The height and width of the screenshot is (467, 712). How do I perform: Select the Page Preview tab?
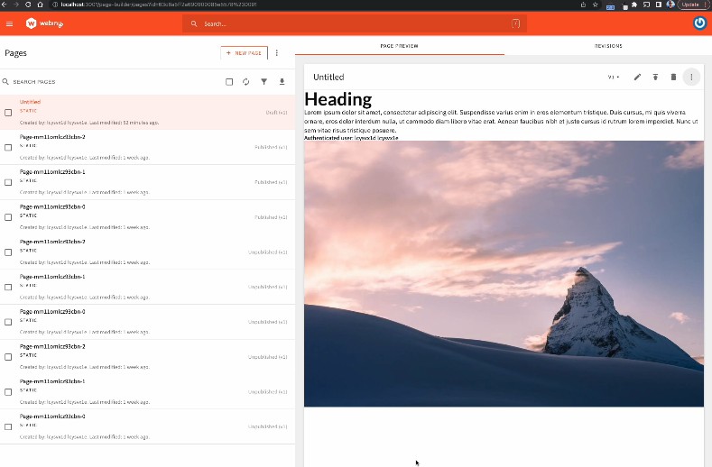pos(399,46)
